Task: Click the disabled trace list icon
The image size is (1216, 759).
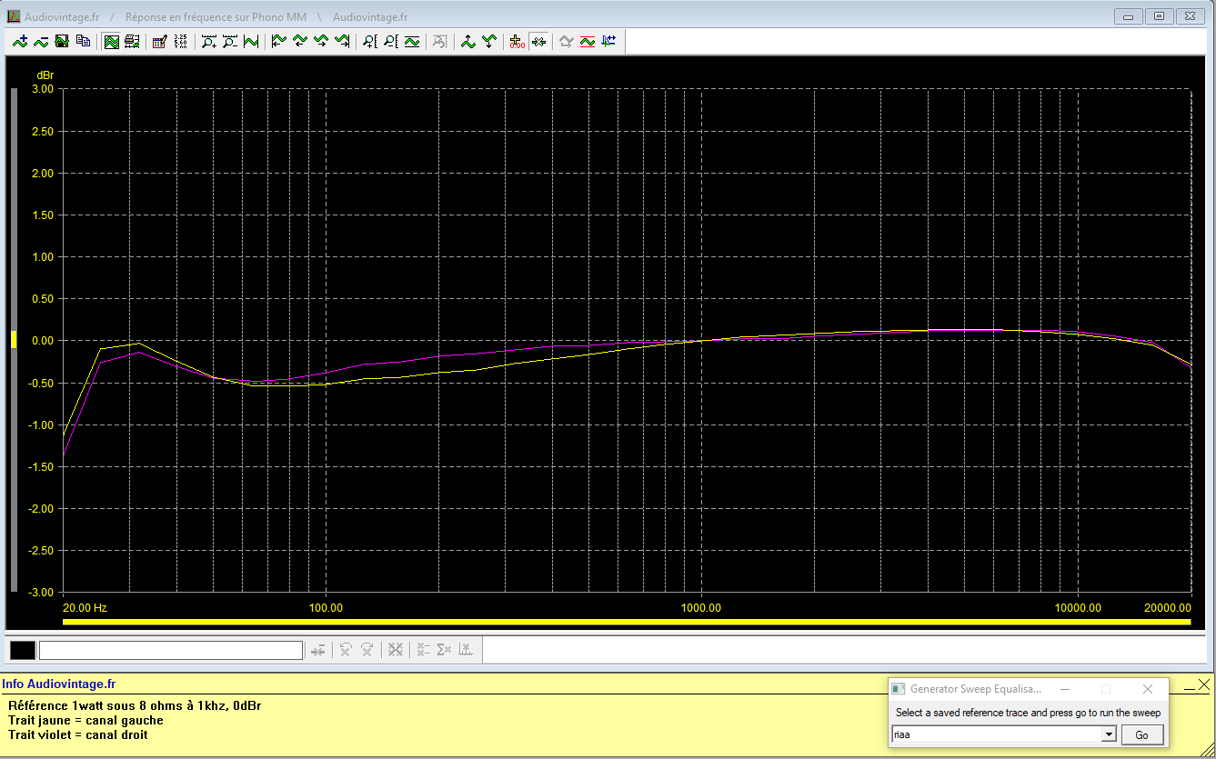Action: pos(423,650)
